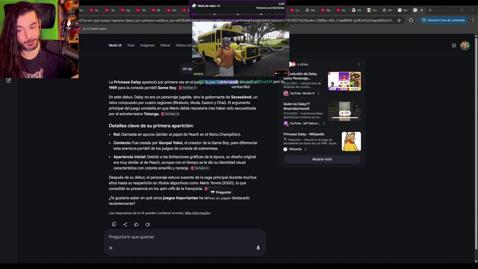Open the Más información link
The image size is (478, 269).
click(198, 213)
